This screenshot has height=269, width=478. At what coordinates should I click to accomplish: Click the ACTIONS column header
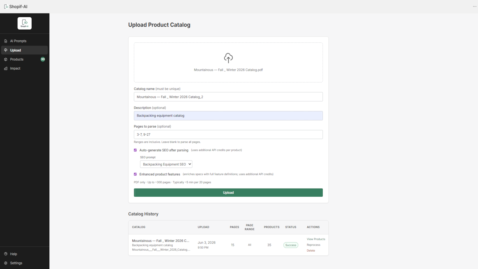point(313,227)
